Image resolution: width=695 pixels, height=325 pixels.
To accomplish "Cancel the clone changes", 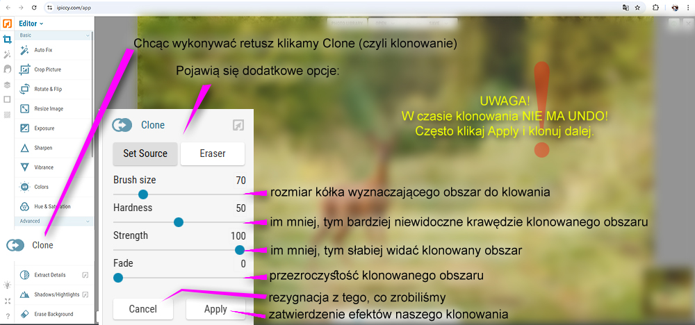I will point(142,309).
